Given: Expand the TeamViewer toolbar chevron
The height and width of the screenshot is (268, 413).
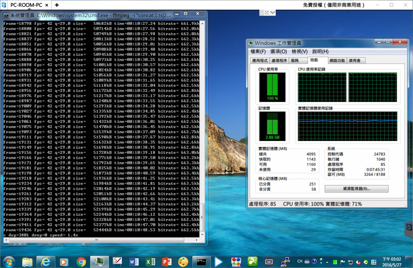Looking at the screenshot, I should [x=273, y=13].
